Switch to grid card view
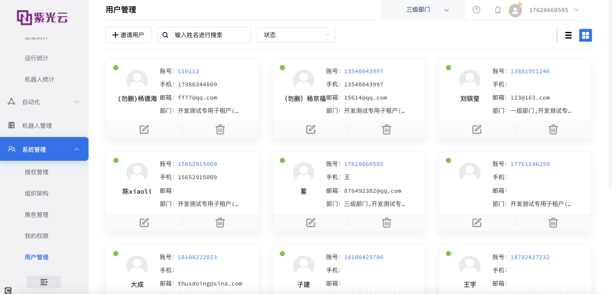Viewport: 612px width, 294px height. pyautogui.click(x=585, y=35)
